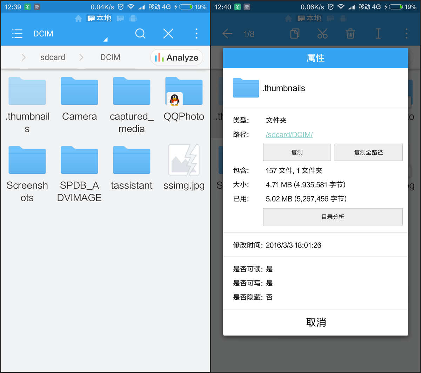Select the sdcard breadcrumb item

pyautogui.click(x=53, y=57)
